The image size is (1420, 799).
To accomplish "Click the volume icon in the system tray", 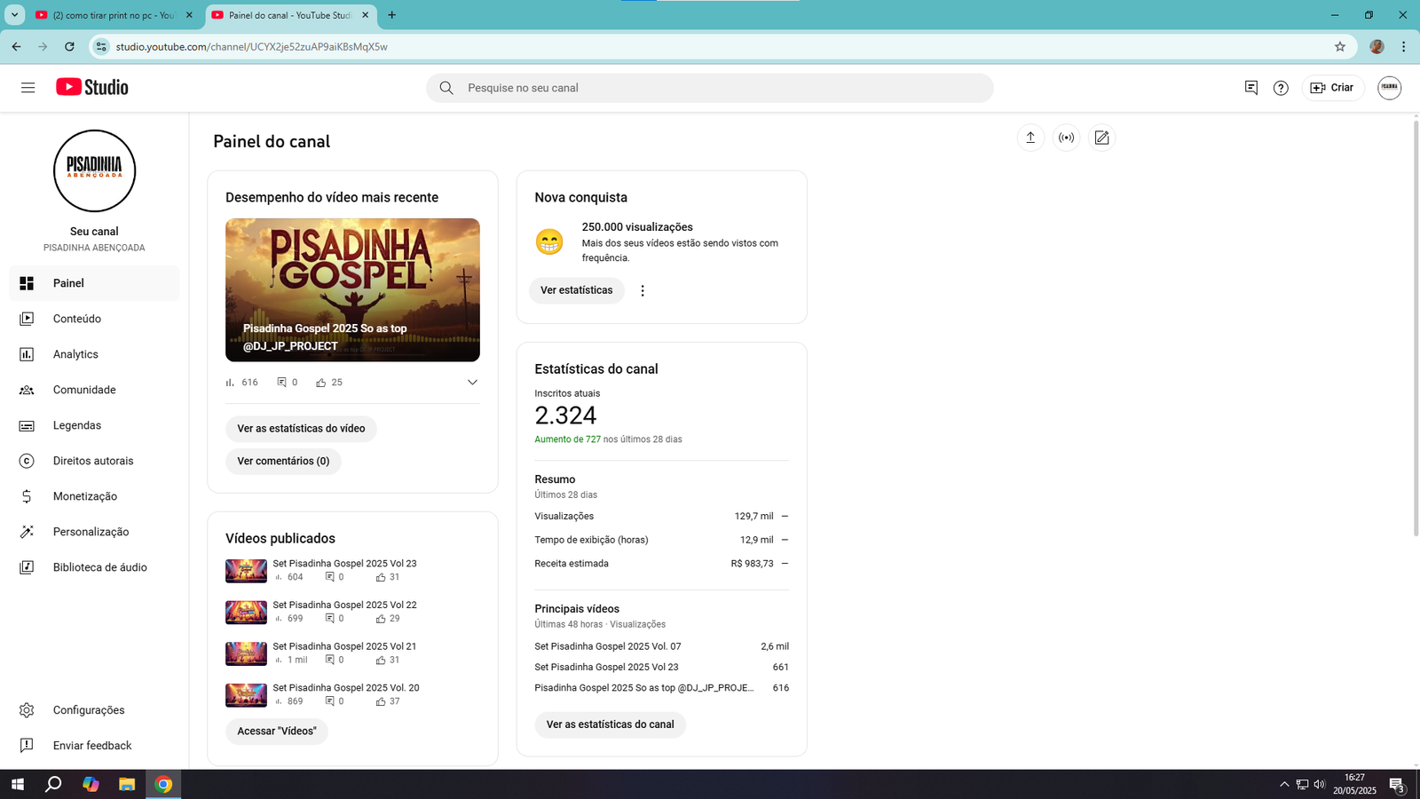I will [1320, 784].
